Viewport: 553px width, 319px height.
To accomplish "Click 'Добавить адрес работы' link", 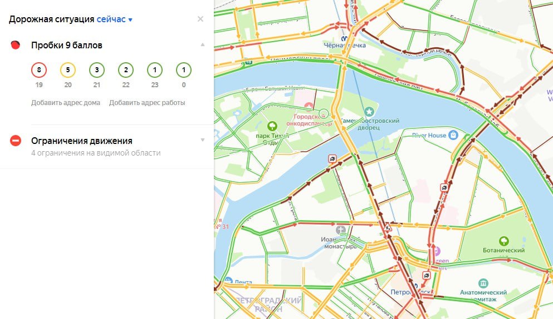I will 147,103.
